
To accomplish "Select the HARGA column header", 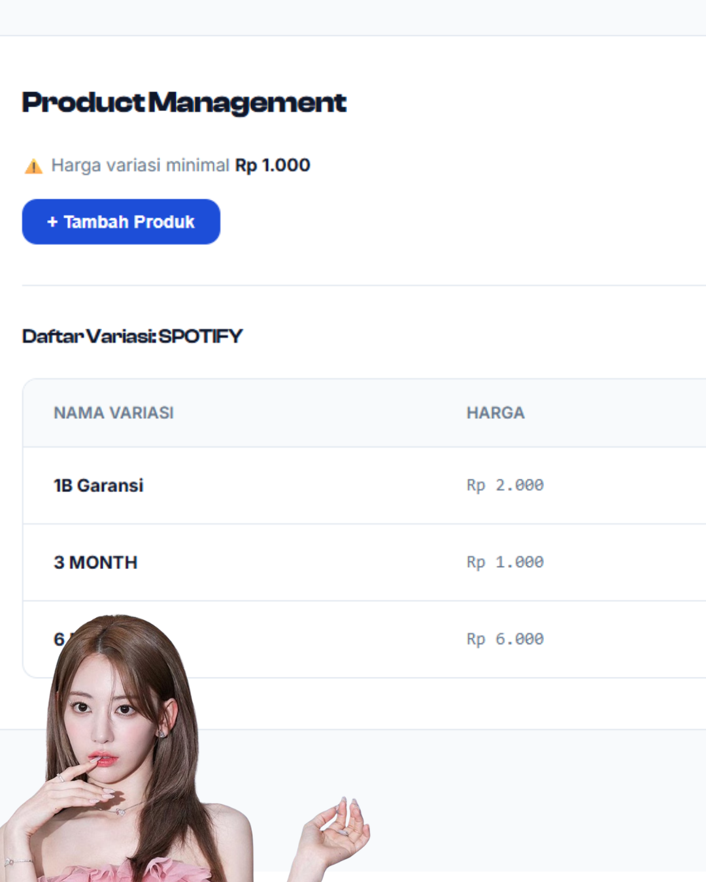I will 496,413.
